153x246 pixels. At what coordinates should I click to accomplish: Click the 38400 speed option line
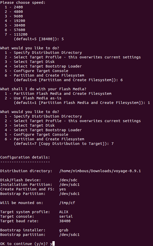pyautogui.click(x=15, y=25)
